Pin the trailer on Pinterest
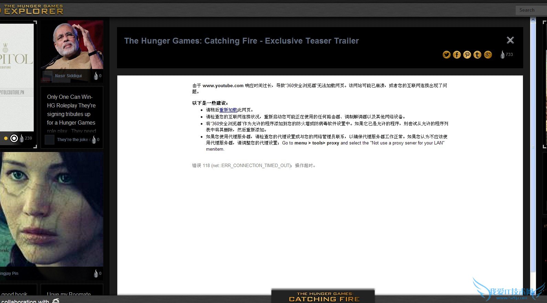Image resolution: width=547 pixels, height=303 pixels. (x=467, y=55)
